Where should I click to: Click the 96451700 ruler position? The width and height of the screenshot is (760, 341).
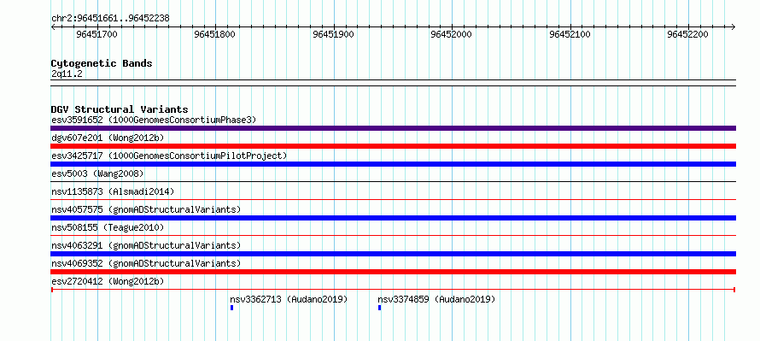(97, 34)
